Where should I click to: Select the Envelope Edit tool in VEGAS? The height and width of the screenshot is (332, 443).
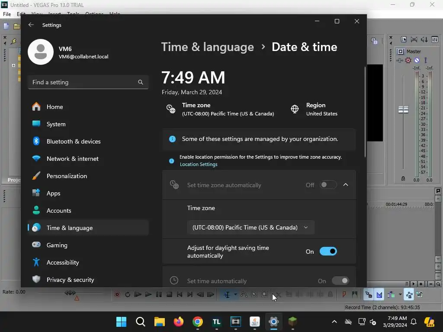click(x=244, y=294)
